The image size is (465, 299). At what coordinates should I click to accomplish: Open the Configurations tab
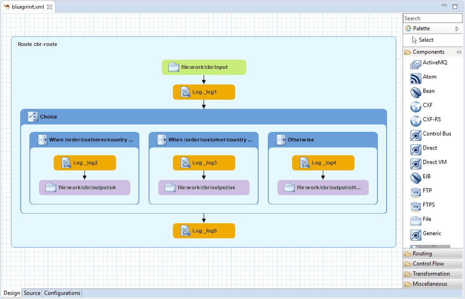(62, 293)
